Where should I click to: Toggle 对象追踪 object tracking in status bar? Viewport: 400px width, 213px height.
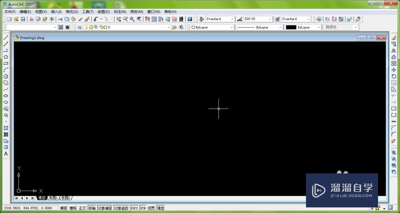[x=121, y=208]
